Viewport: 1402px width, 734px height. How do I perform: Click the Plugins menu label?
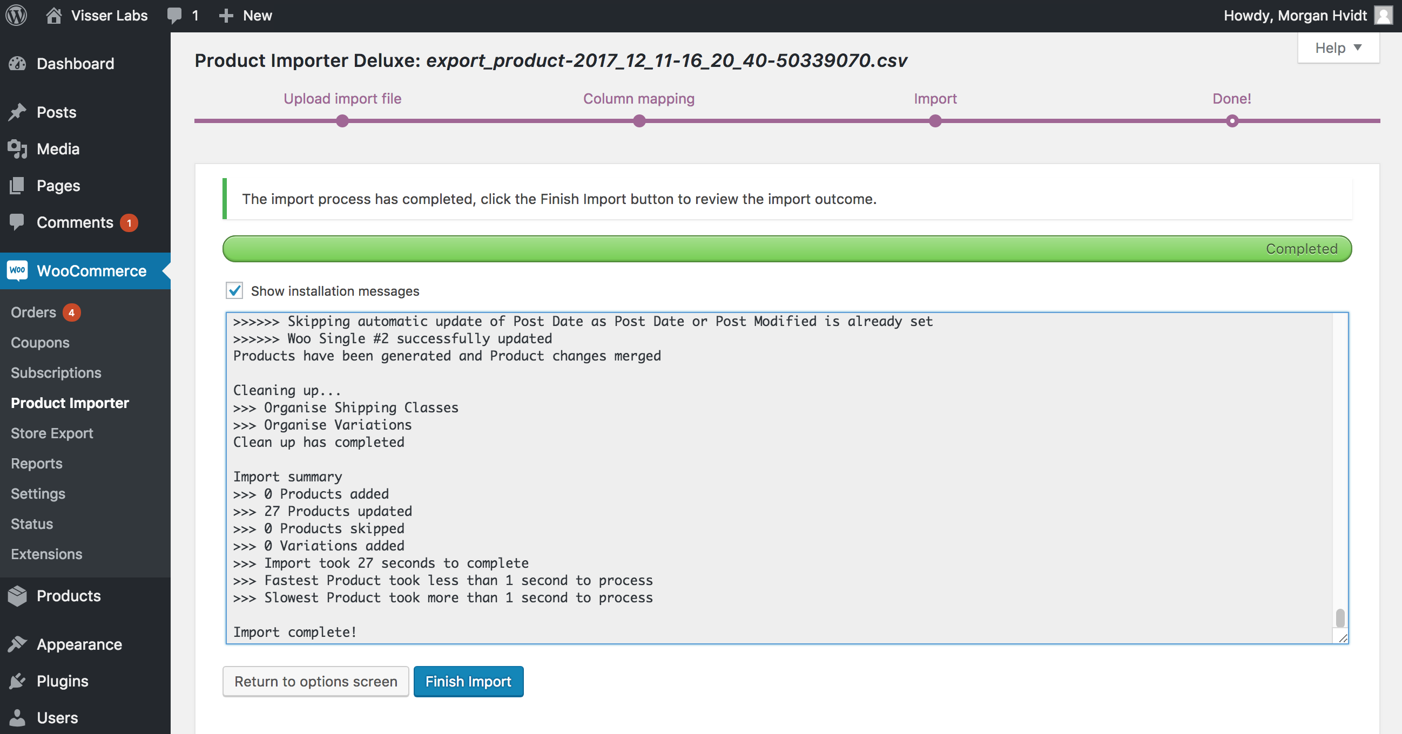[63, 681]
